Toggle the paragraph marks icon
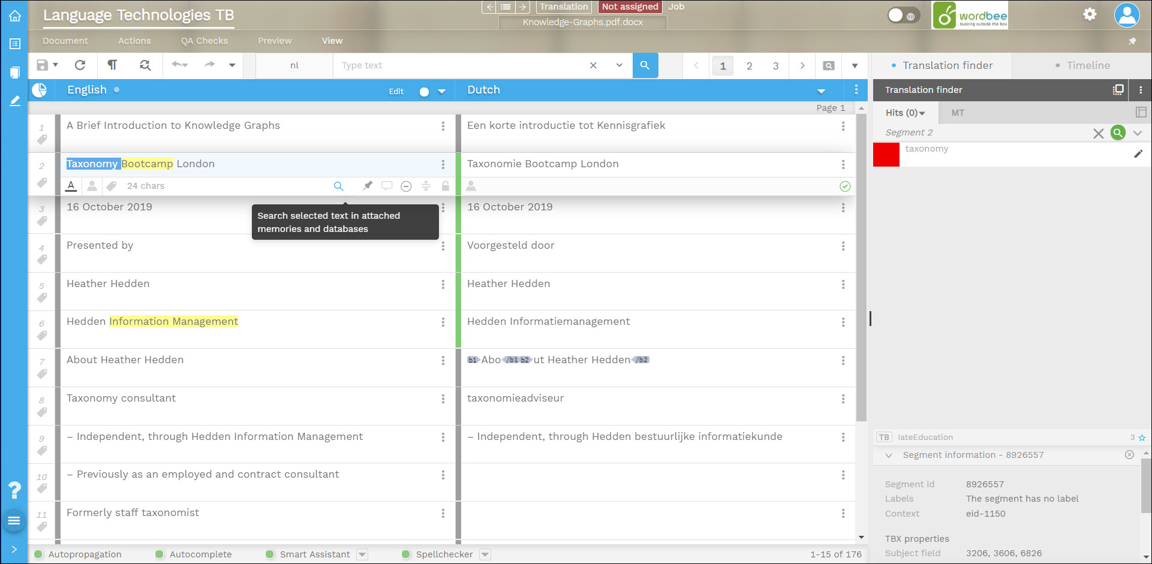The height and width of the screenshot is (564, 1152). coord(112,65)
